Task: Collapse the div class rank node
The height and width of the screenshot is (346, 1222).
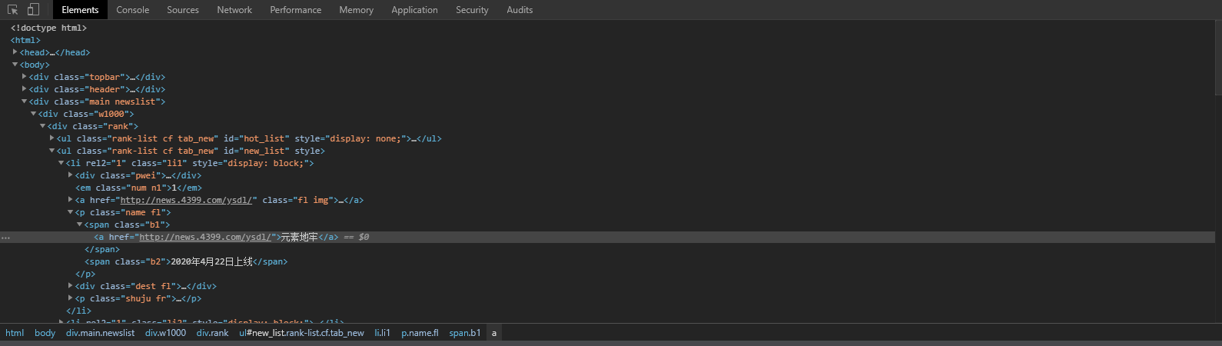Action: (43, 126)
